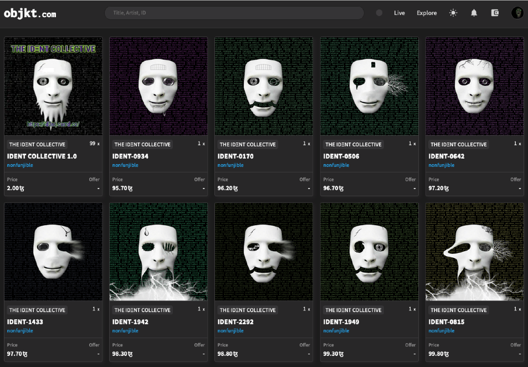Click the IDENT-0170 title link

(x=235, y=156)
